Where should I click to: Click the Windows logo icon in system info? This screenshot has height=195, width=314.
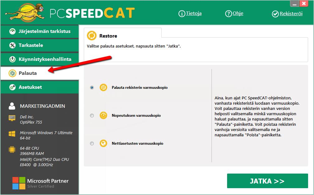[12, 134]
